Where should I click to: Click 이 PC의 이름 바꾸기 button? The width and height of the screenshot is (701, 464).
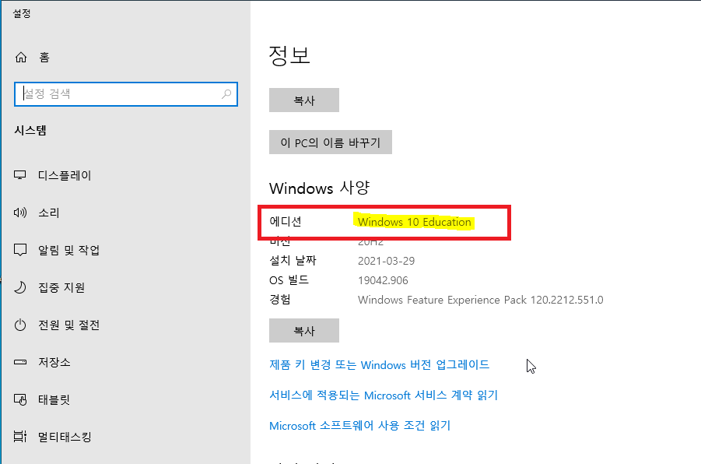[331, 142]
